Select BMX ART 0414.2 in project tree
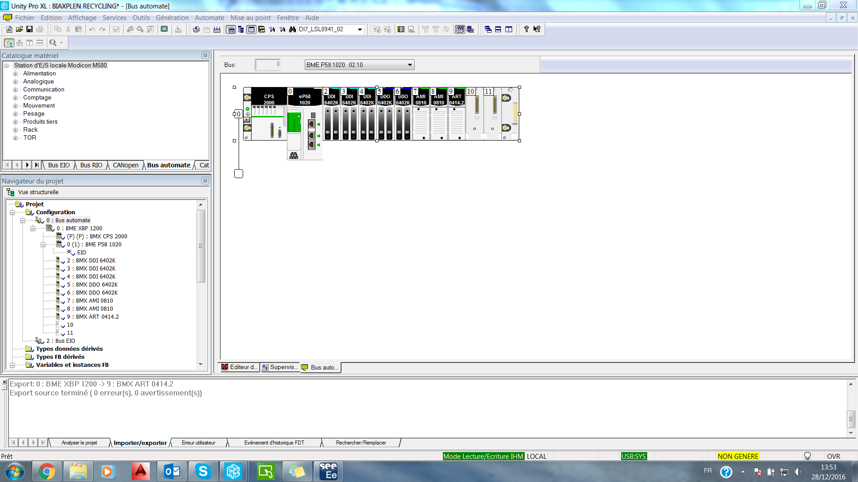 [x=97, y=317]
